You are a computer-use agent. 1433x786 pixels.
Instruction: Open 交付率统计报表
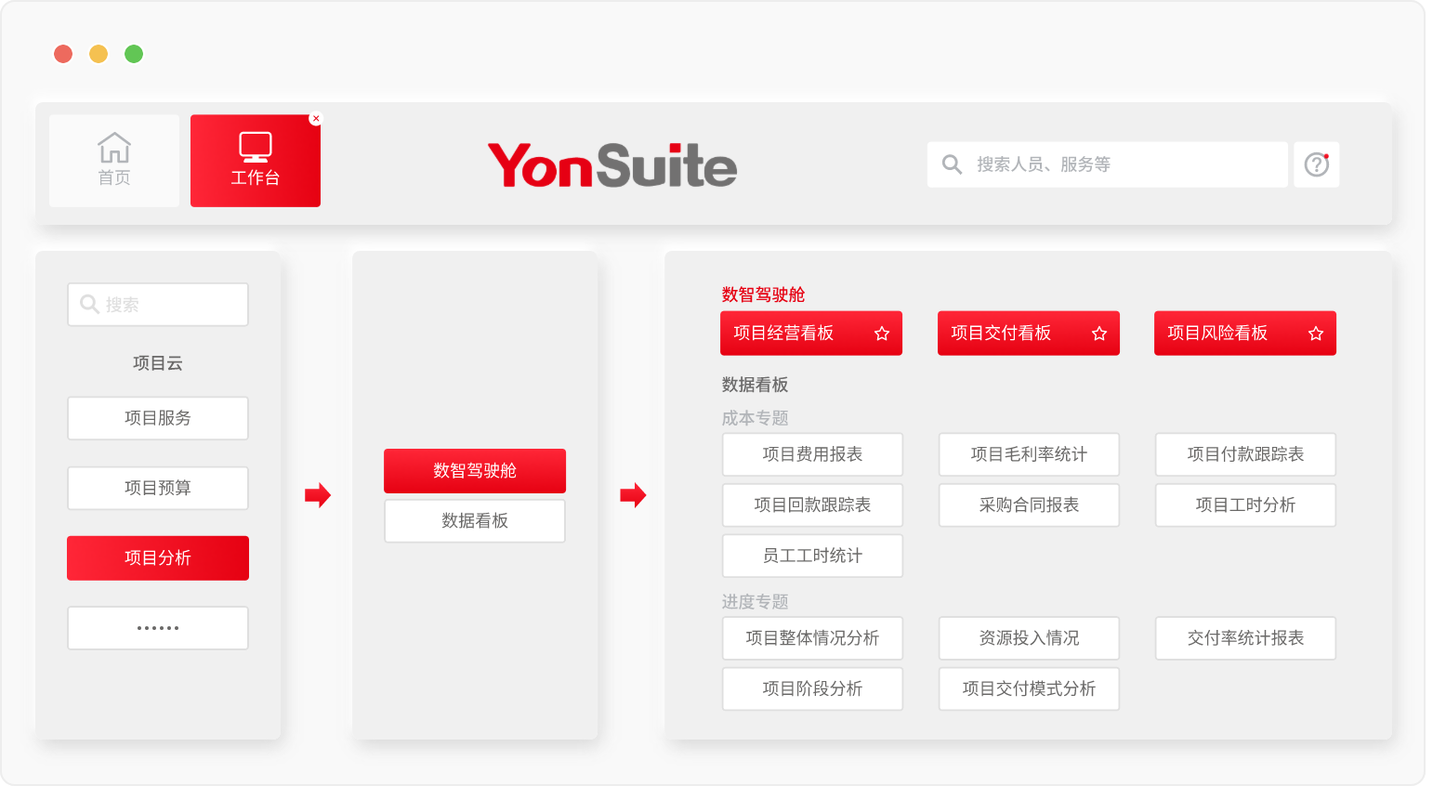click(x=1245, y=638)
